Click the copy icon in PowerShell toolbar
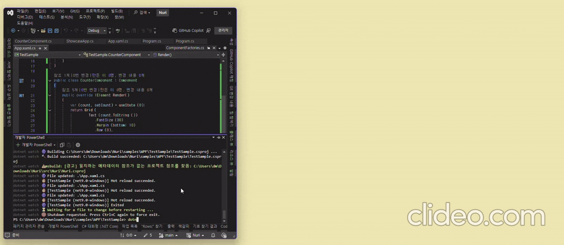This screenshot has width=564, height=245. pyautogui.click(x=62, y=145)
